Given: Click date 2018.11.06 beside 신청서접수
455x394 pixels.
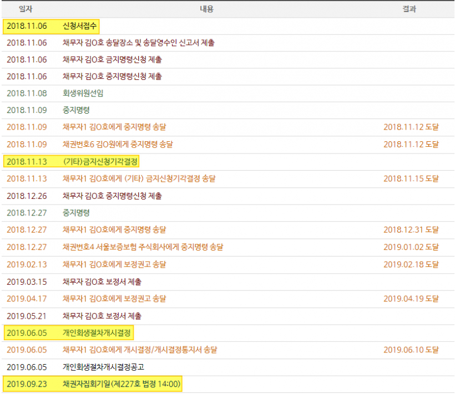Looking at the screenshot, I should 27,26.
